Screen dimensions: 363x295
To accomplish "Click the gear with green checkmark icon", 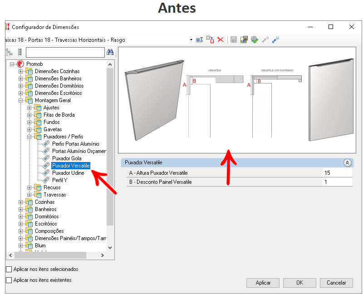I will tap(255, 39).
